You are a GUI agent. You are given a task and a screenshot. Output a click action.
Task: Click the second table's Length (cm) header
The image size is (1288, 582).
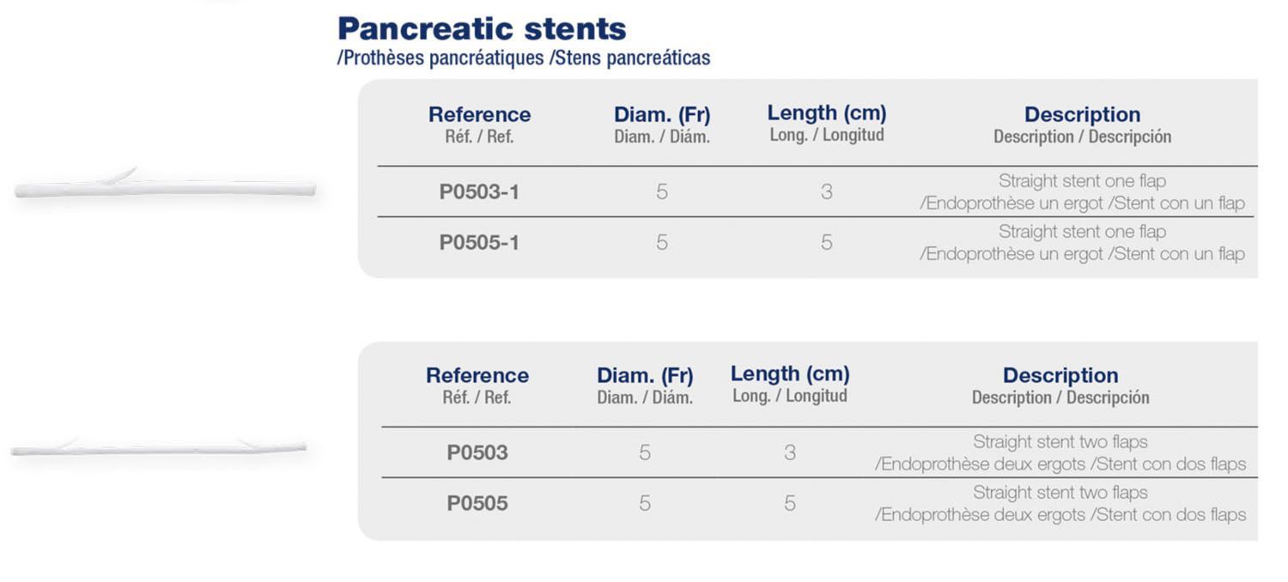point(790,374)
